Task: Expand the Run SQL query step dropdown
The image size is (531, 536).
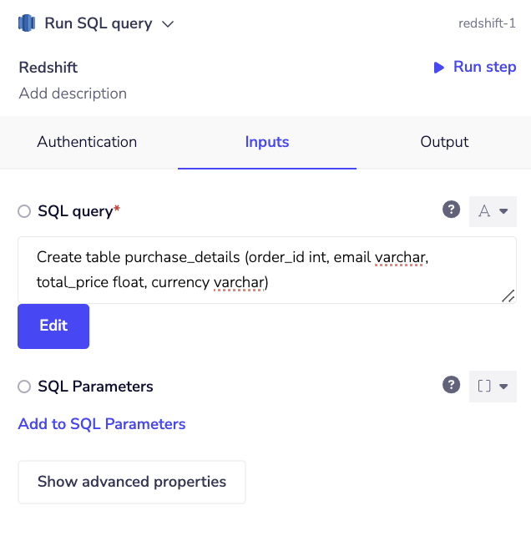Action: [168, 24]
